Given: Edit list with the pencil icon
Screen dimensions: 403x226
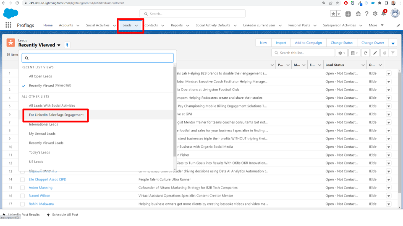Looking at the screenshot, I should tap(375, 53).
